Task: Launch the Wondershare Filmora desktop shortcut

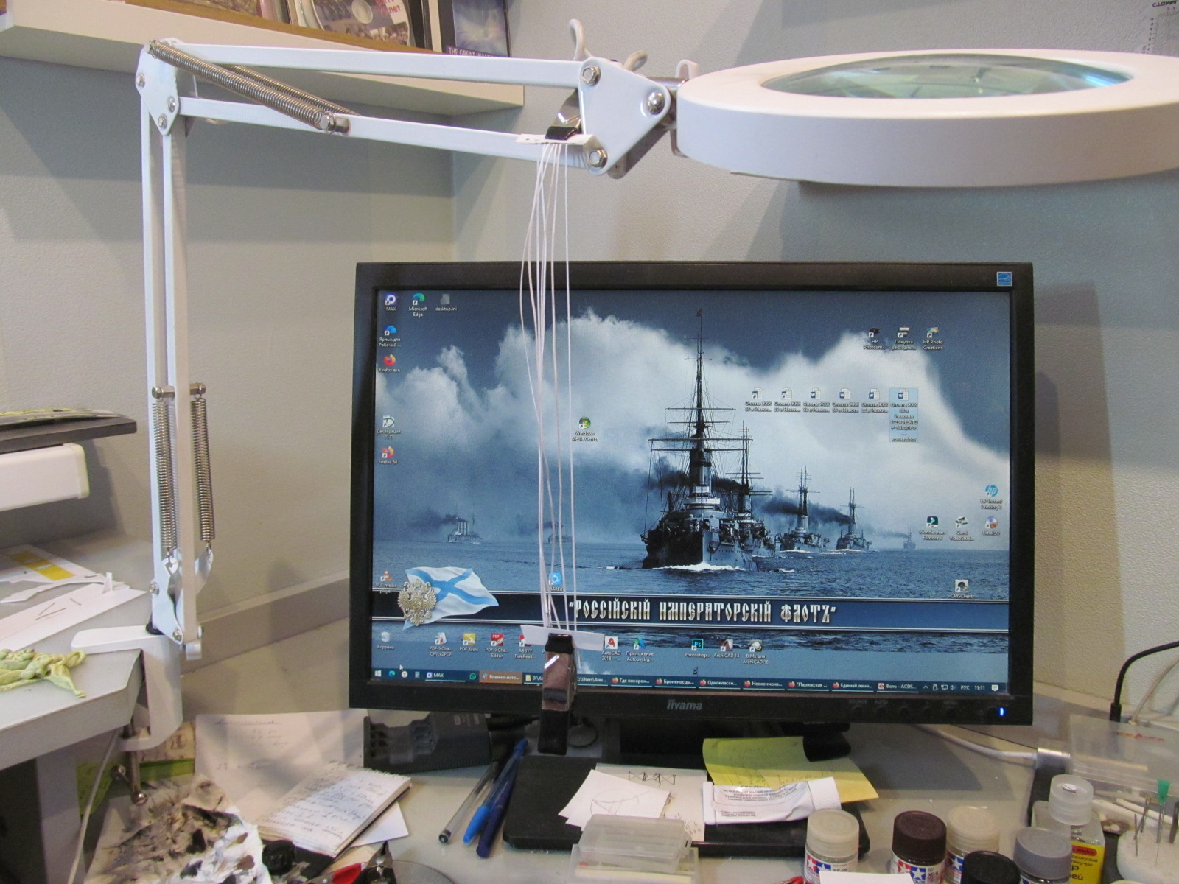Action: pyautogui.click(x=932, y=524)
